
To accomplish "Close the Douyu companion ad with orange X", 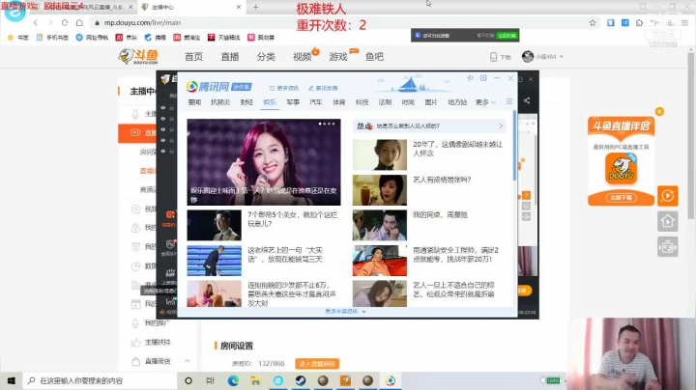I will (x=659, y=112).
